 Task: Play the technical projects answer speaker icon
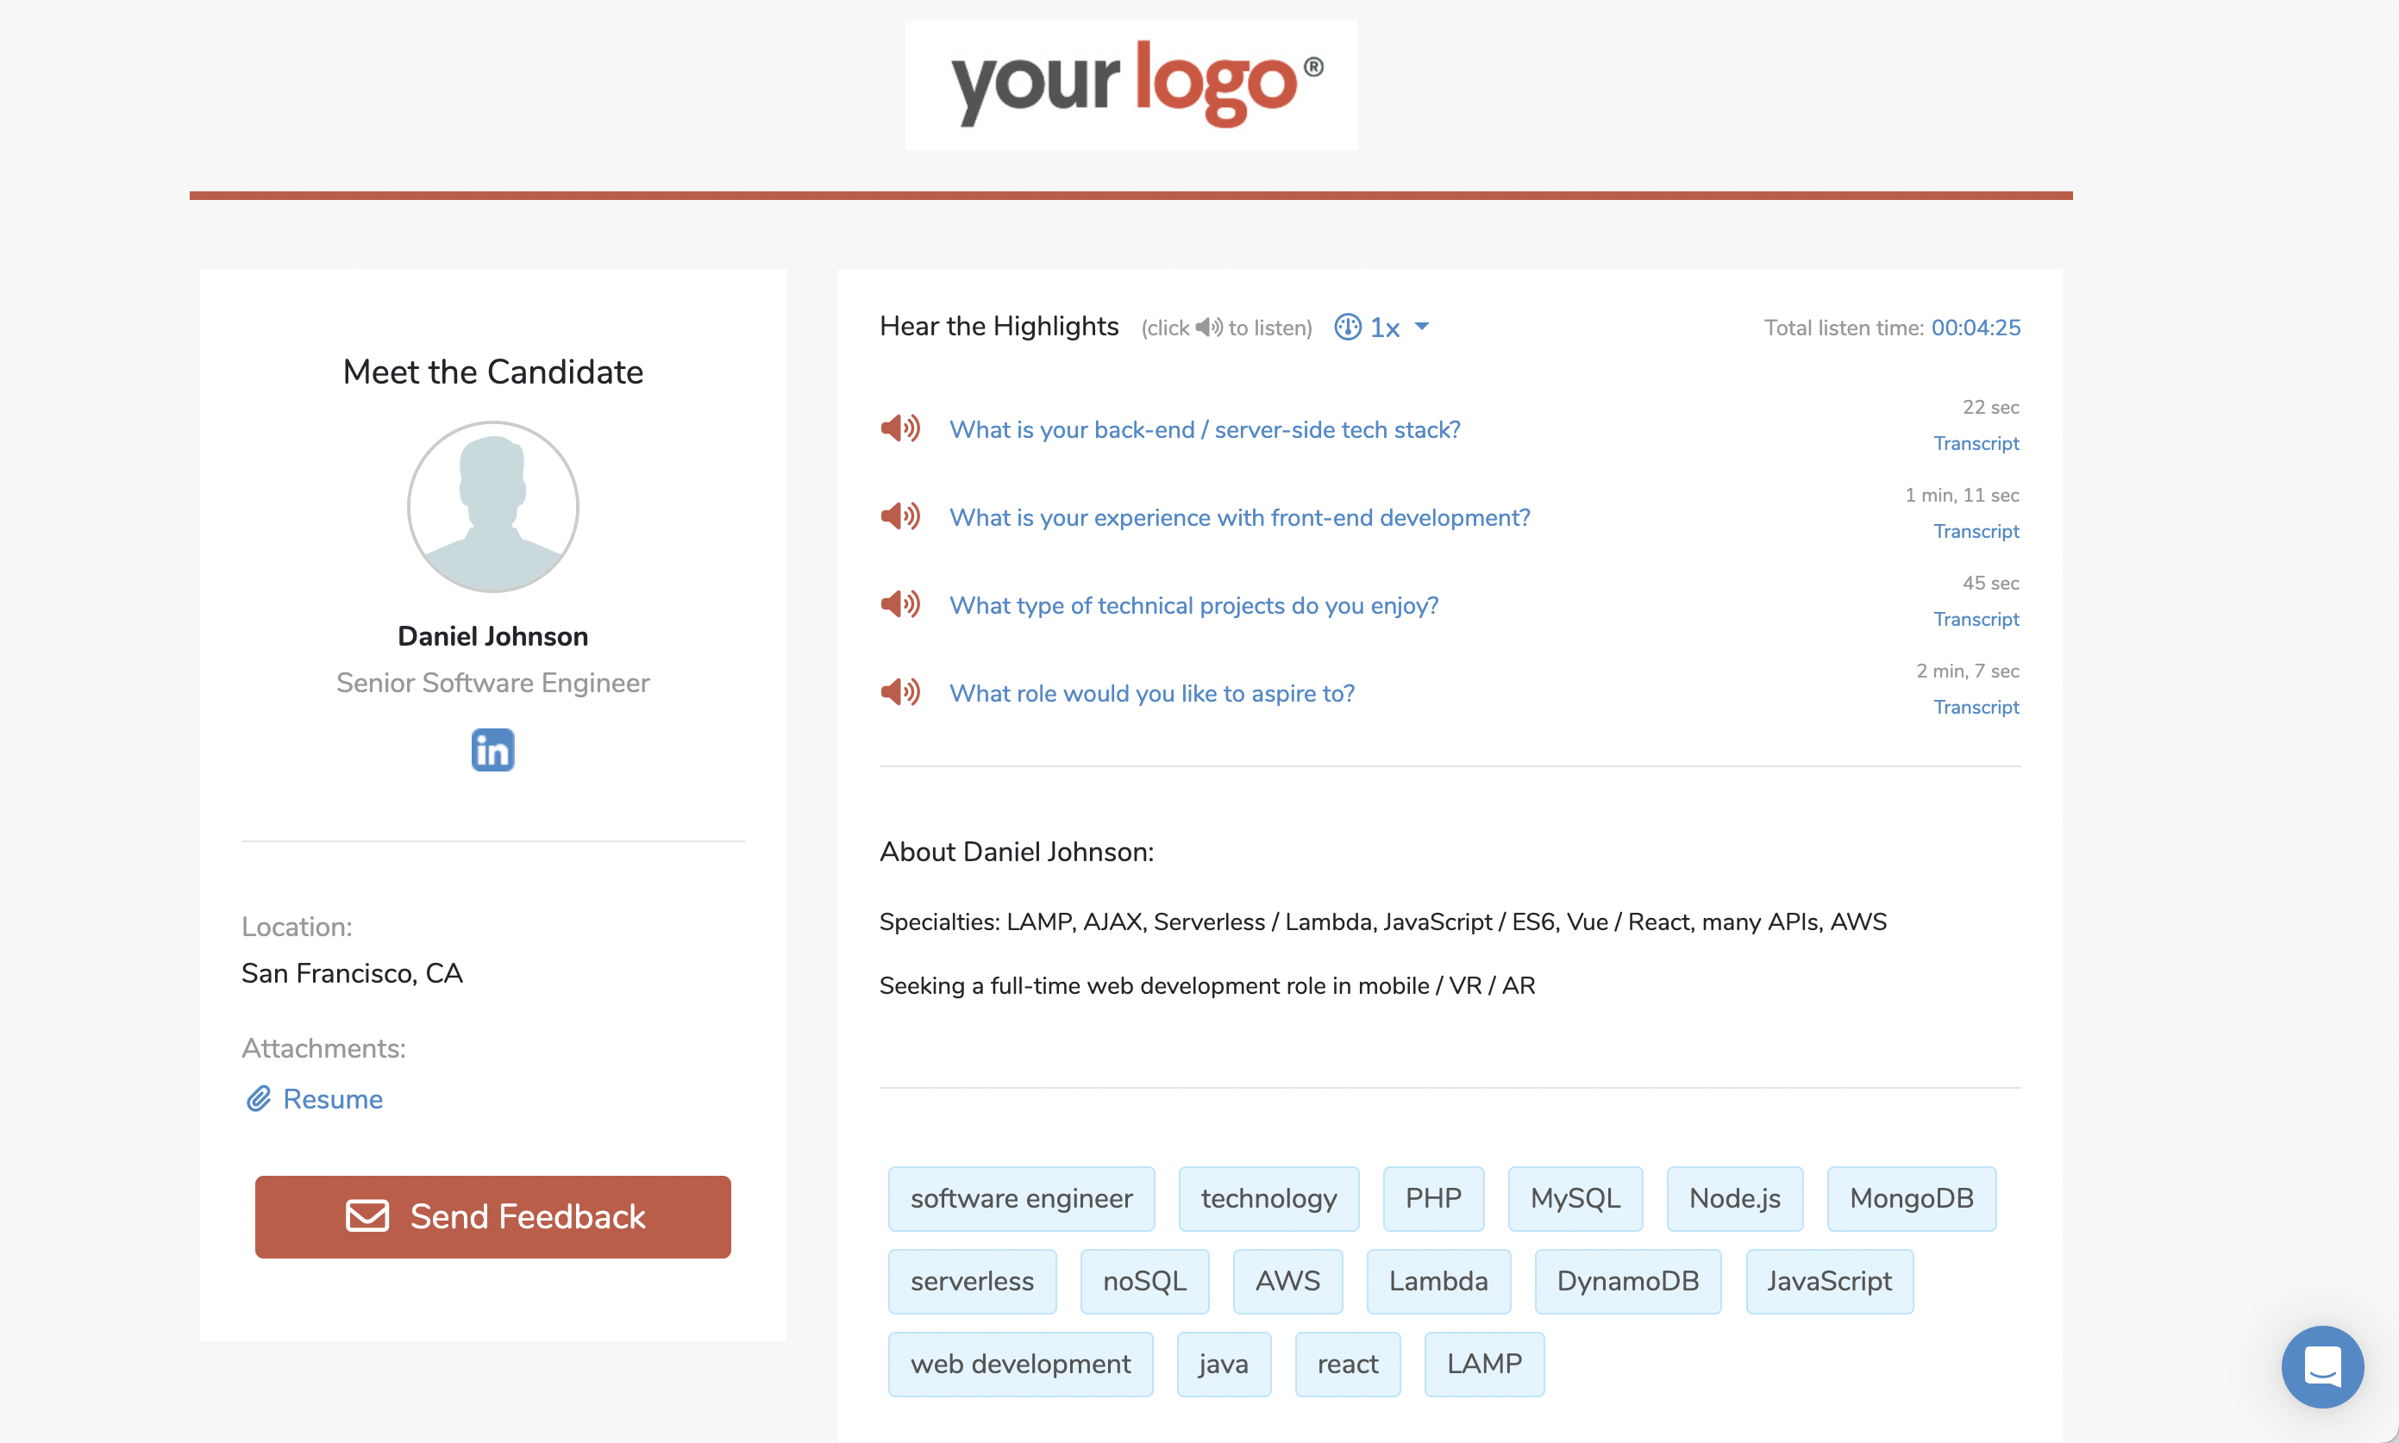[899, 604]
